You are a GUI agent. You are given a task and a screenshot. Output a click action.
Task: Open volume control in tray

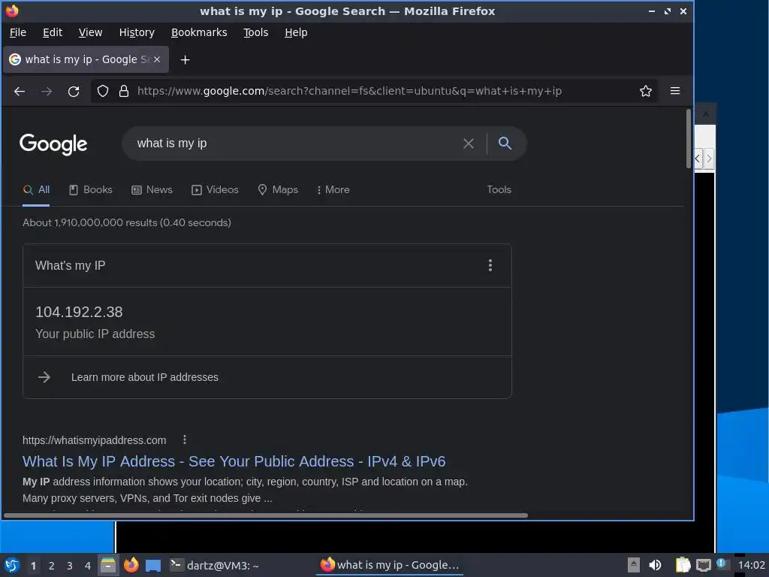(x=655, y=565)
